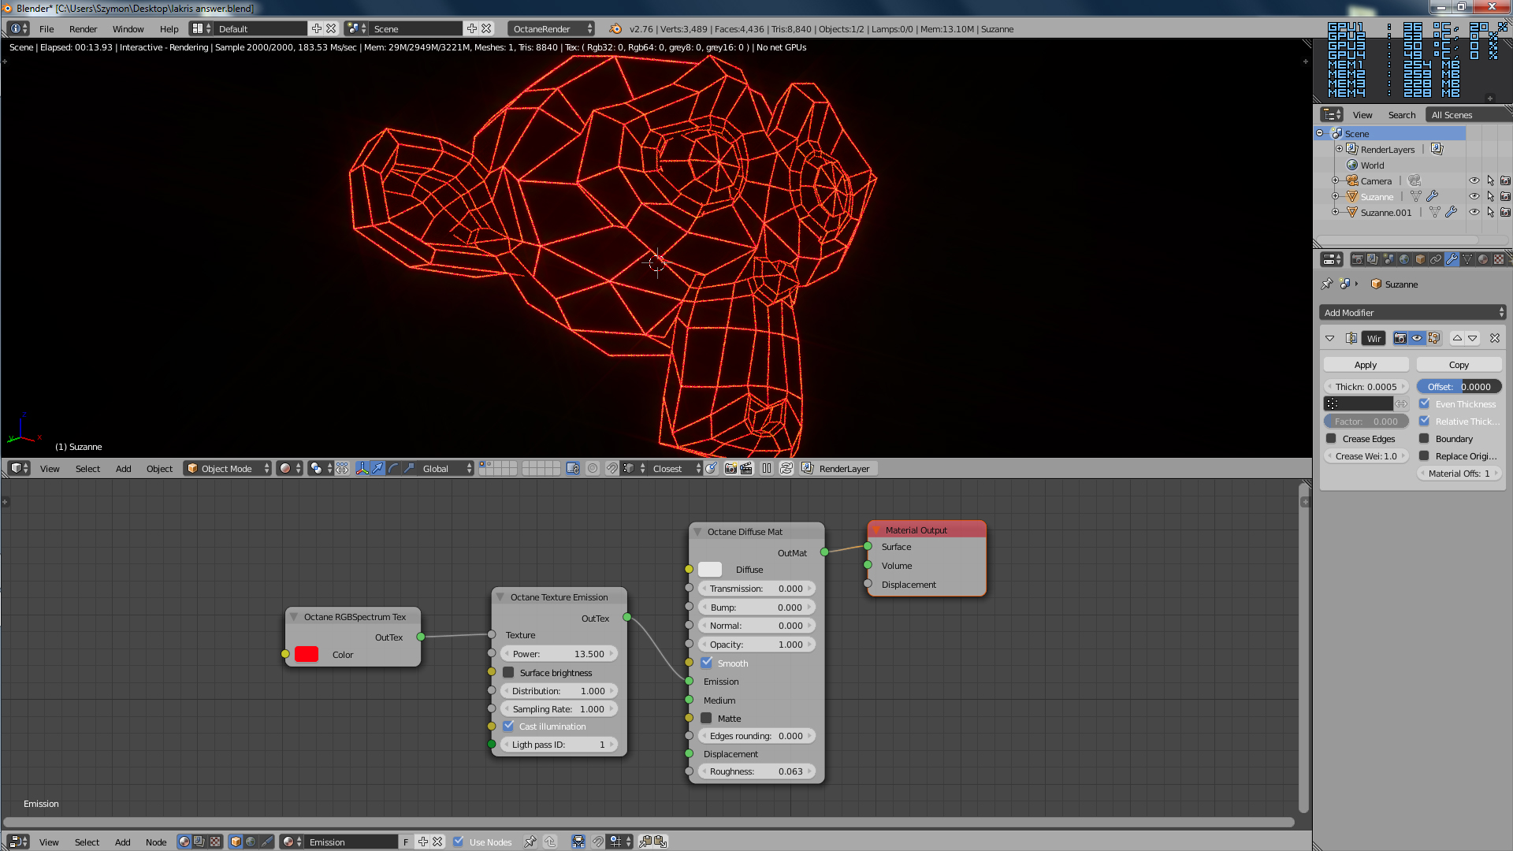This screenshot has width=1513, height=851.
Task: Click the Power value field in emission node
Action: (x=558, y=654)
